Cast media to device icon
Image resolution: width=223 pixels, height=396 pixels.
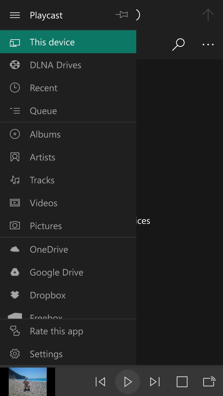pos(209,382)
